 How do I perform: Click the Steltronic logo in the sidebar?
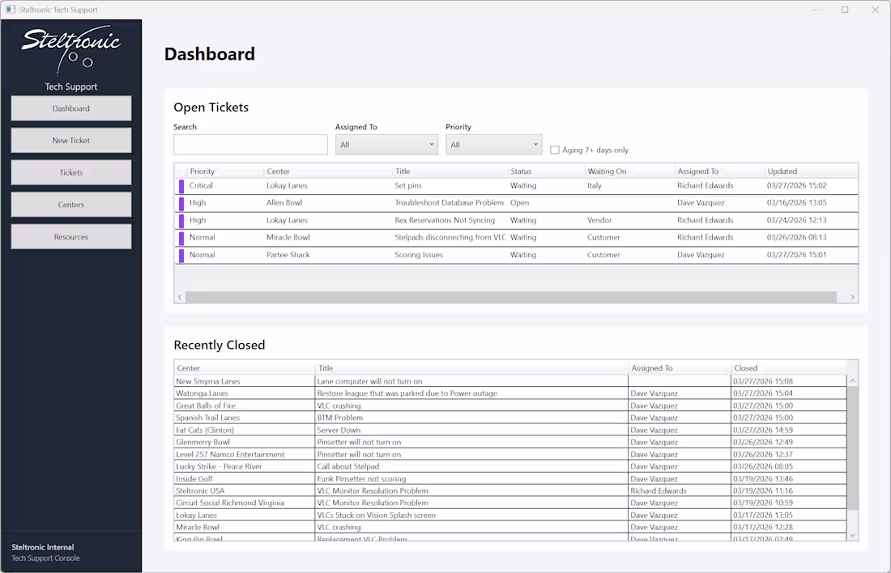point(70,47)
